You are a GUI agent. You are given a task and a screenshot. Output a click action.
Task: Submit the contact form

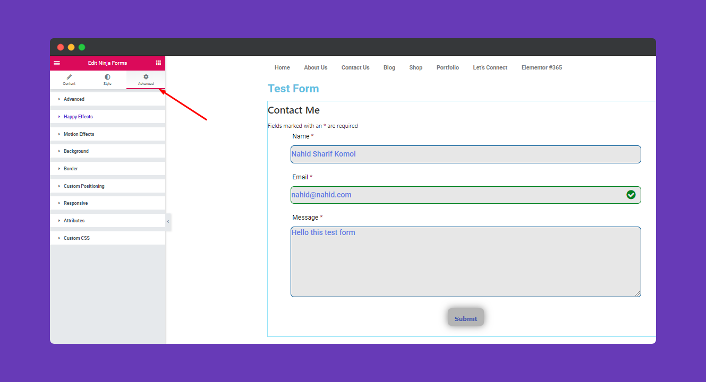click(466, 318)
